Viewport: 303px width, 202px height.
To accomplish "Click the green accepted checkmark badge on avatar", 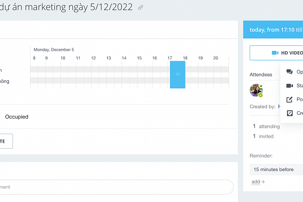I will pyautogui.click(x=260, y=95).
